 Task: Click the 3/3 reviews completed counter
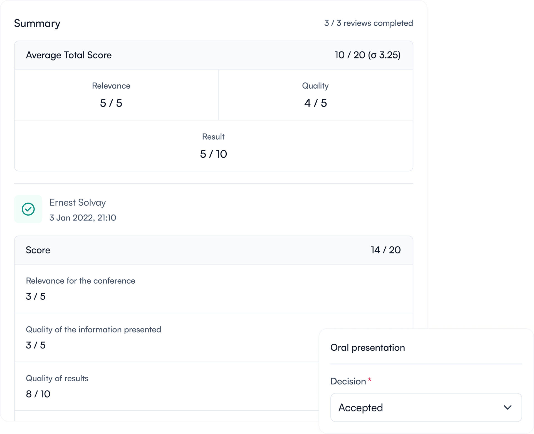369,23
